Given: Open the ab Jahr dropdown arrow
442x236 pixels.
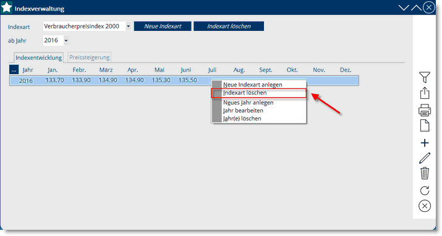Looking at the screenshot, I should (66, 41).
